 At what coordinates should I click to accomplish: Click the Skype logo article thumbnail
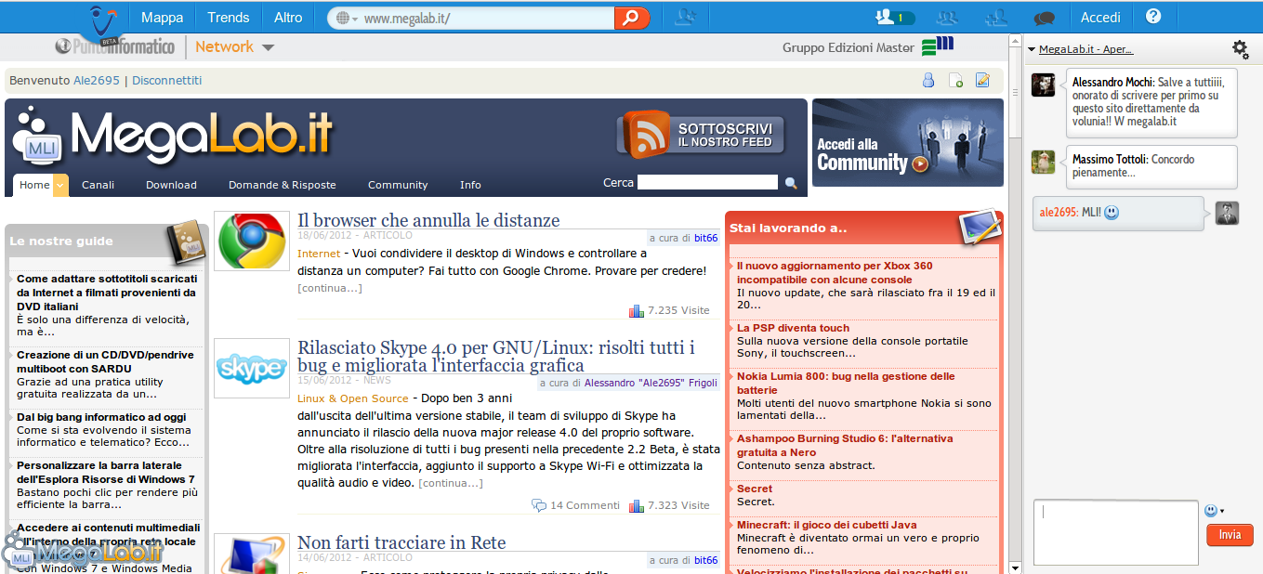tap(251, 368)
